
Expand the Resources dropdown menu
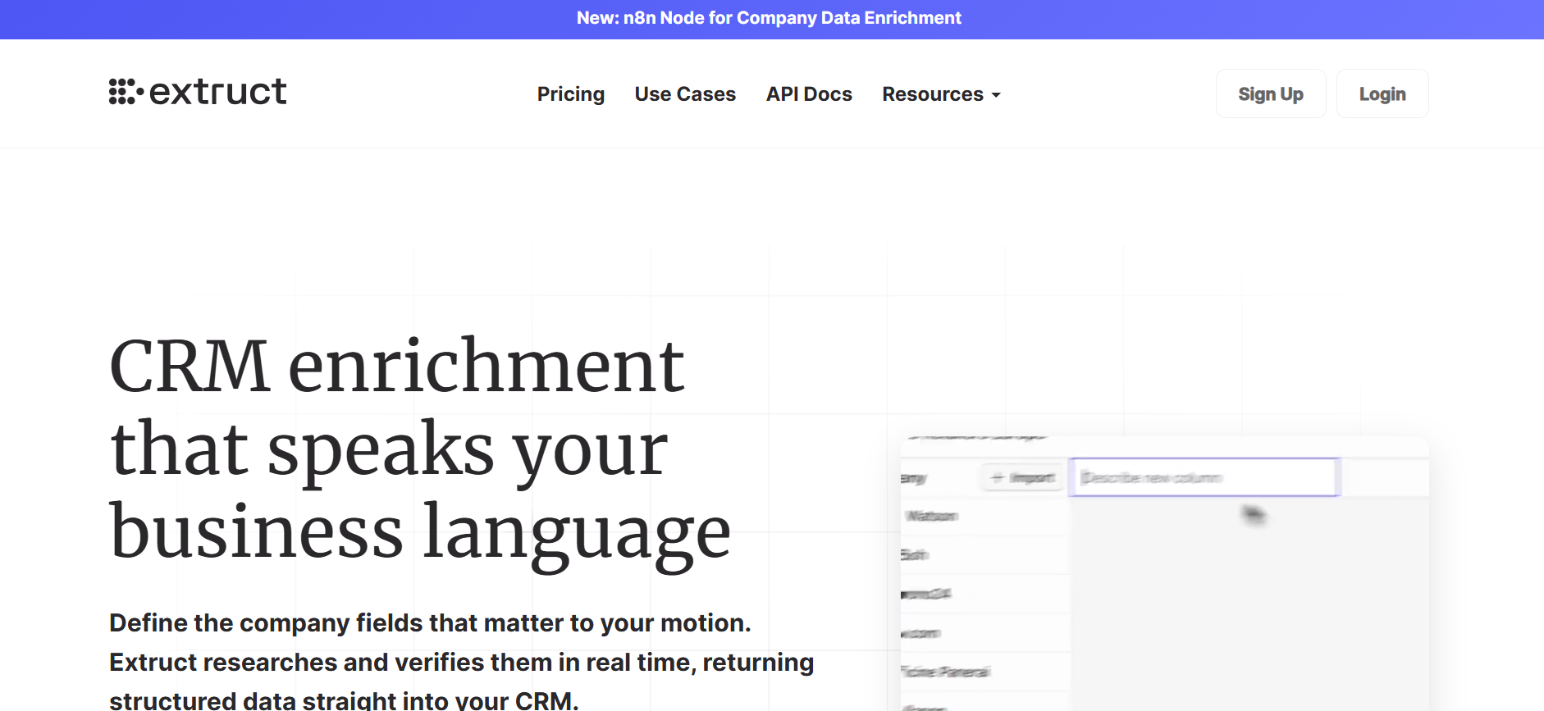(941, 94)
